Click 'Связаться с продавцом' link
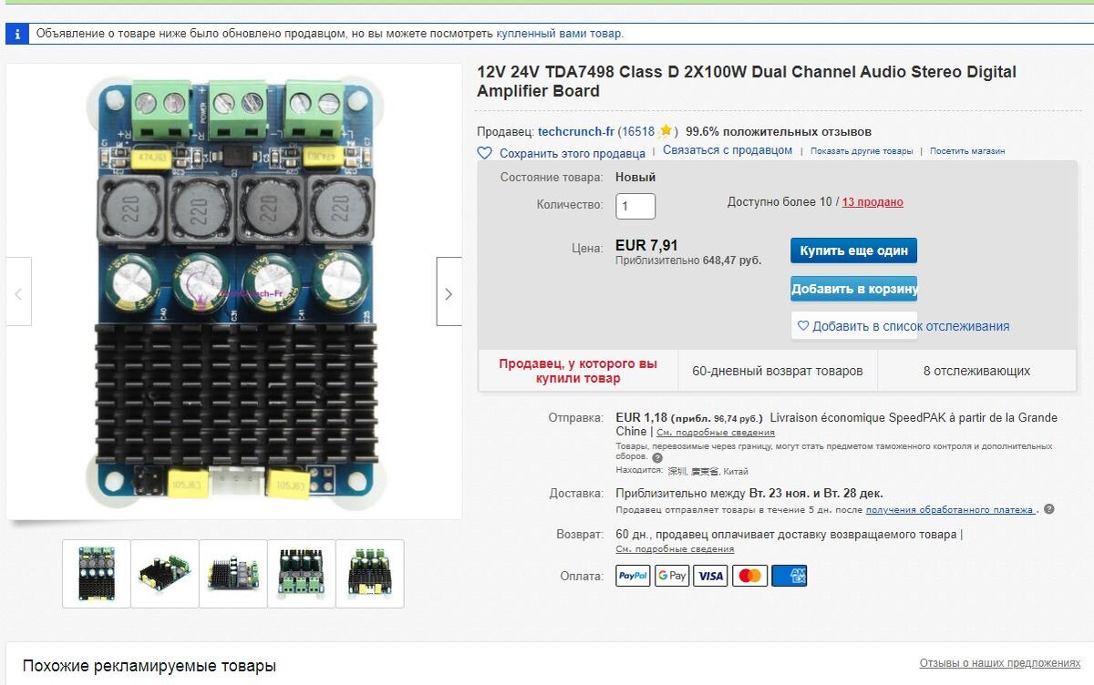The width and height of the screenshot is (1094, 685). (x=728, y=150)
